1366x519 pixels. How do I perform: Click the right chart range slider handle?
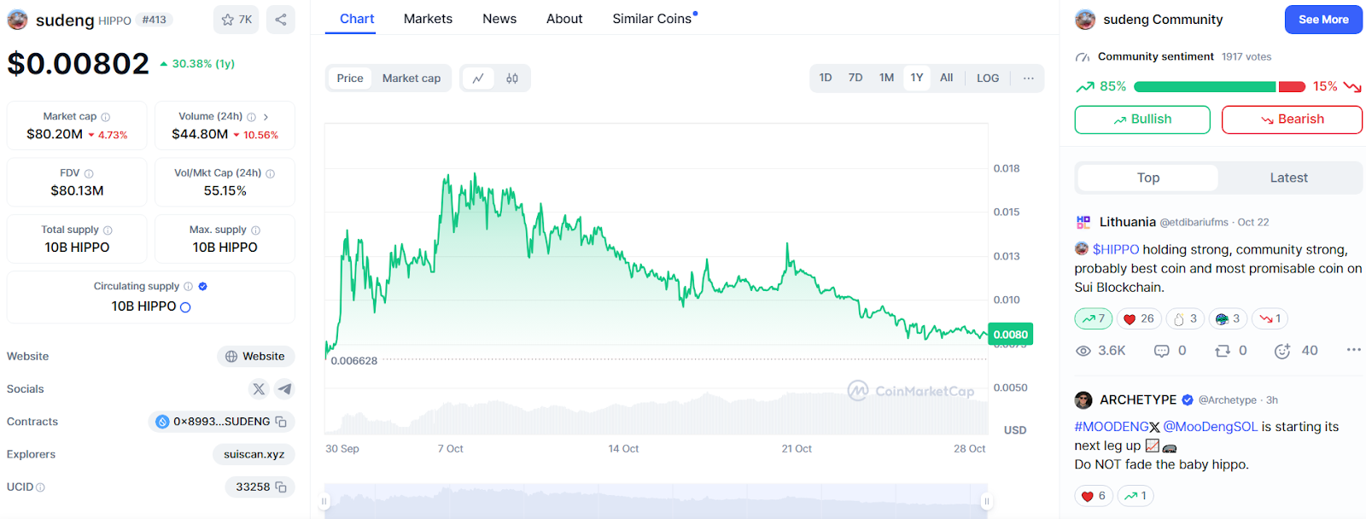click(987, 502)
